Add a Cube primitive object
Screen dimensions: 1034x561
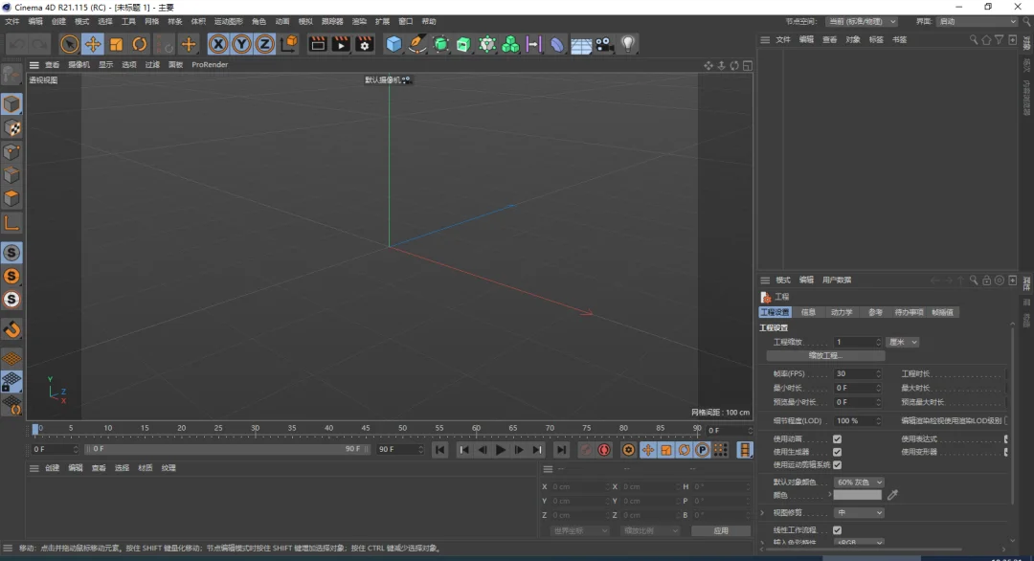point(393,44)
